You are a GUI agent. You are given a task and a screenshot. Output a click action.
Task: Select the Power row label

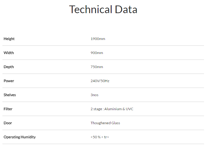point(9,81)
